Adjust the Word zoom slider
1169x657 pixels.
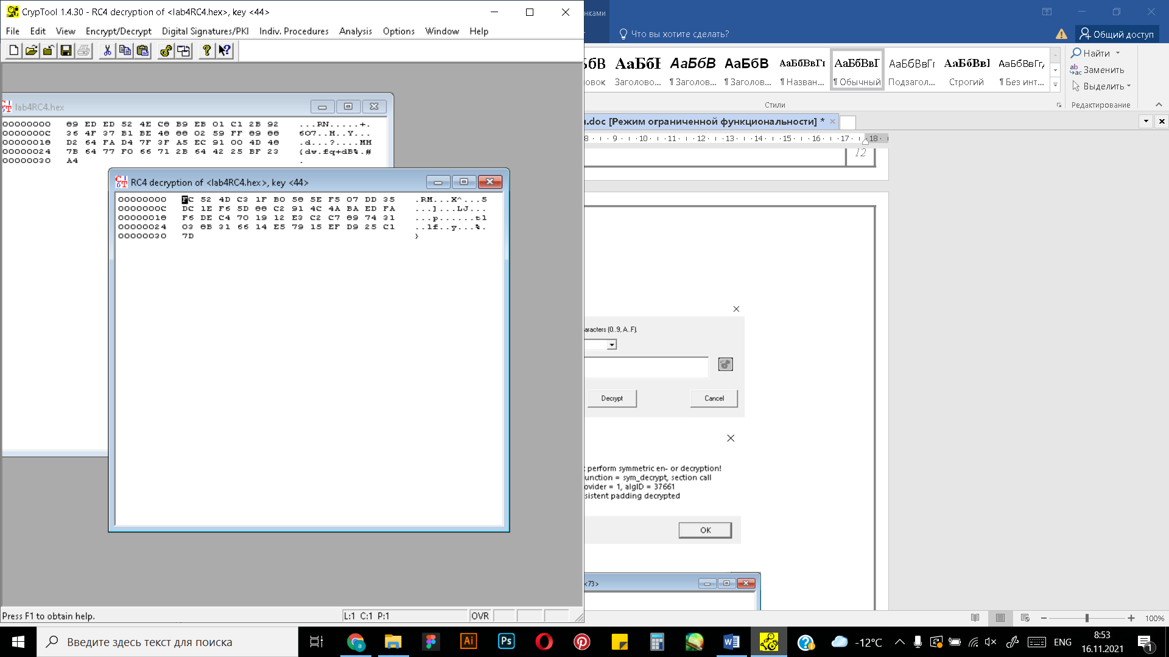coord(1087,618)
